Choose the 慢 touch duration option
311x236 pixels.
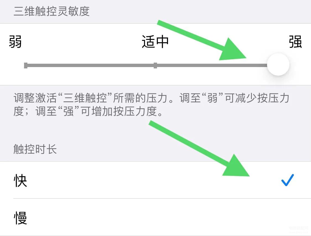tap(155, 217)
